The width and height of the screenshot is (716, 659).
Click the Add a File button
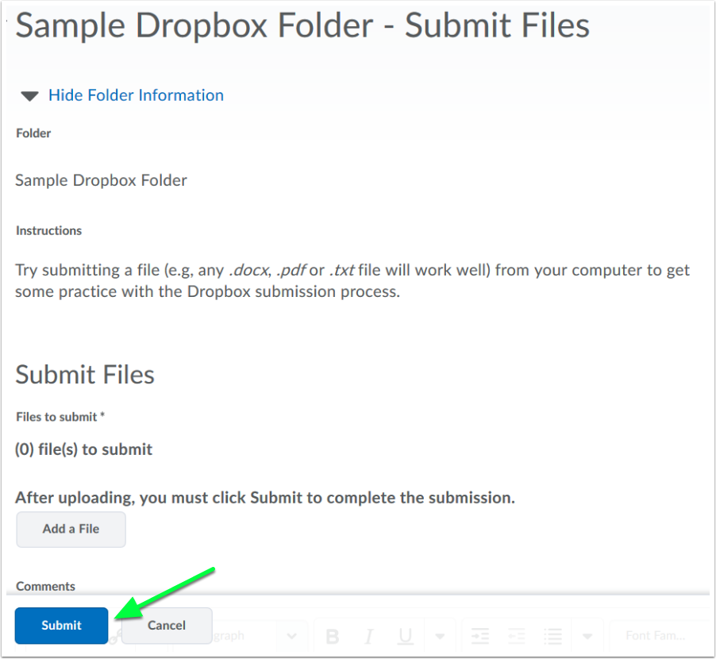pyautogui.click(x=71, y=529)
